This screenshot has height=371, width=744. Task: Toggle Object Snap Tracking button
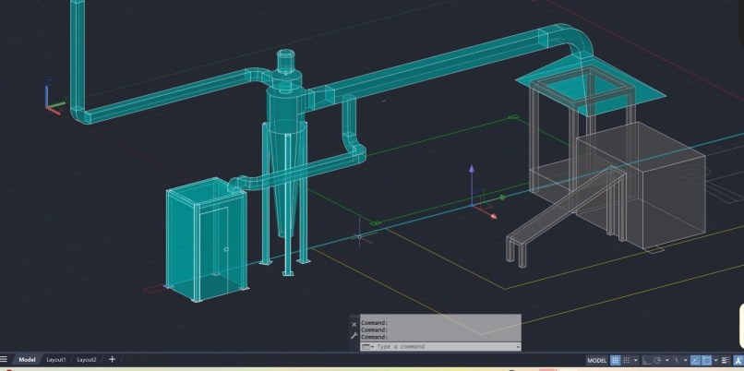coord(695,360)
